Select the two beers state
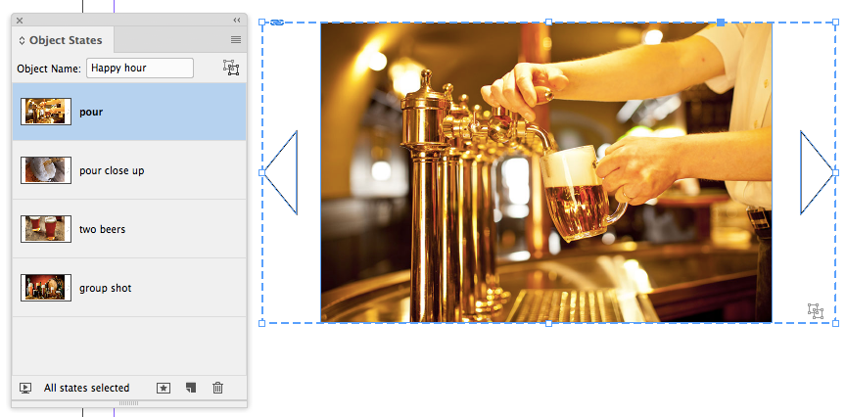This screenshot has height=417, width=846. tap(129, 229)
